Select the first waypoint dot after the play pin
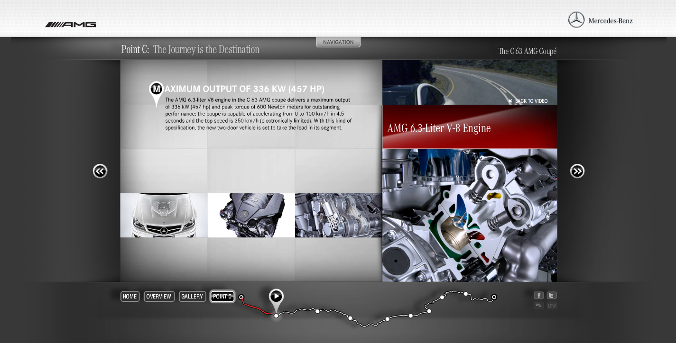 tap(317, 311)
